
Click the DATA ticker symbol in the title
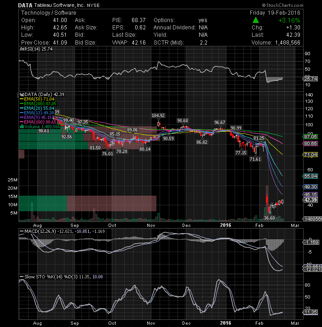(x=25, y=5)
